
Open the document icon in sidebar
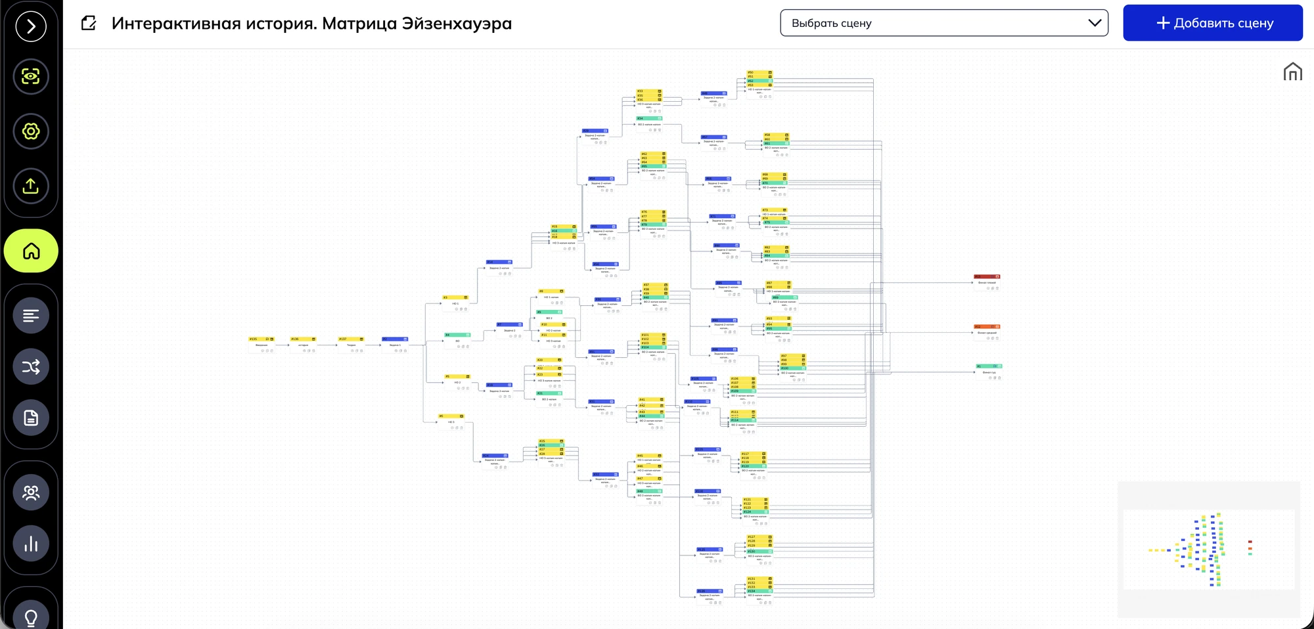[31, 418]
